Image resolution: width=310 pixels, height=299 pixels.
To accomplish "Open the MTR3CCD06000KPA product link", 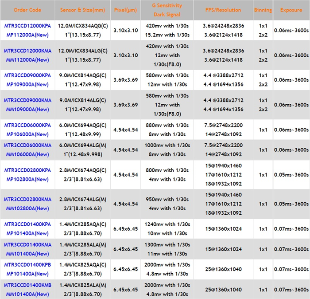I will coord(27,126).
